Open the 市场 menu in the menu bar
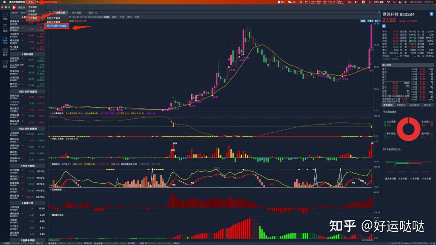Screen dimensions: 436x245 (x=31, y=2)
